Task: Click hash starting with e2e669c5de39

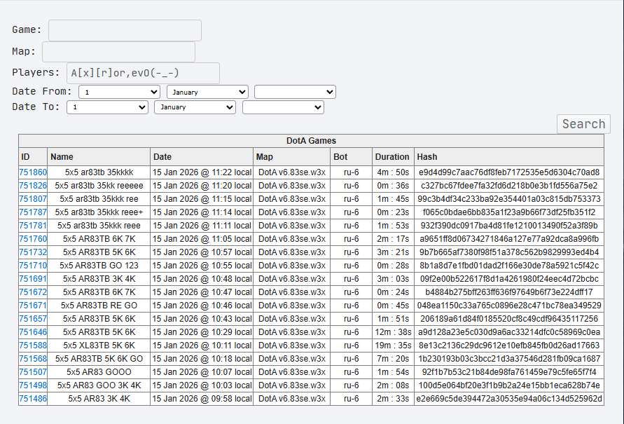Action: [509, 399]
